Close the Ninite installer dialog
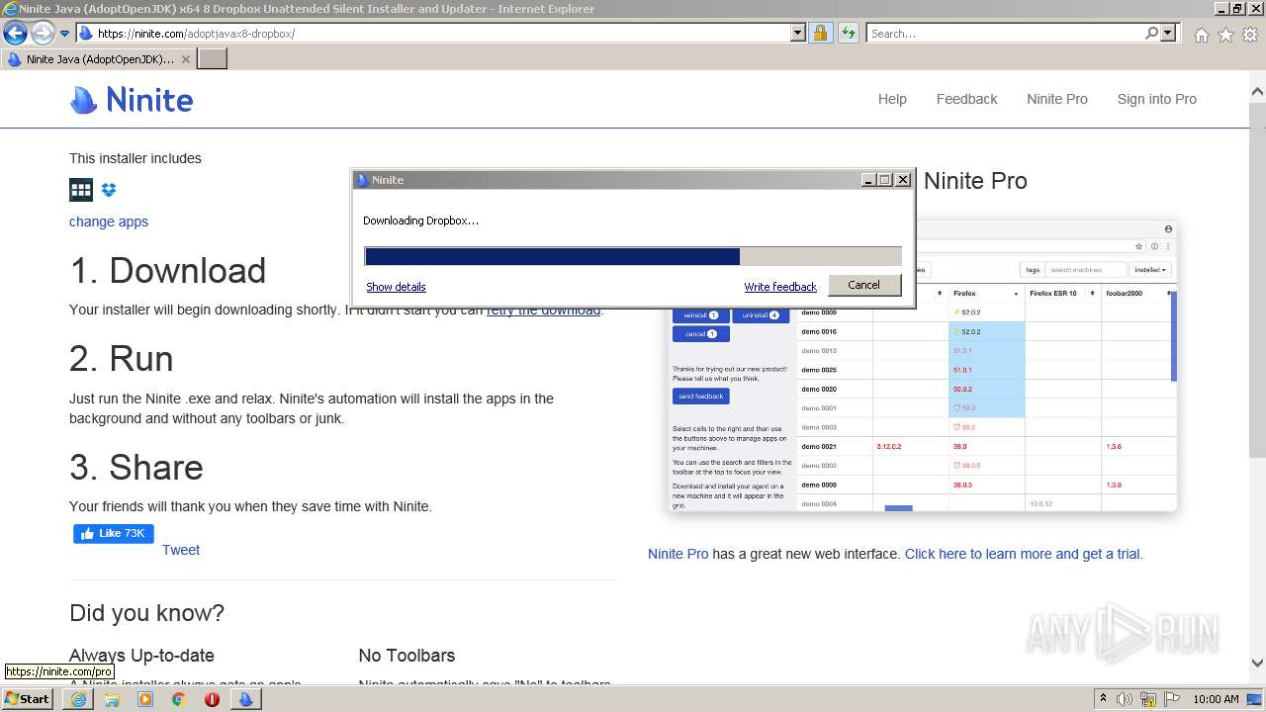Viewport: 1266px width, 712px height. [902, 180]
